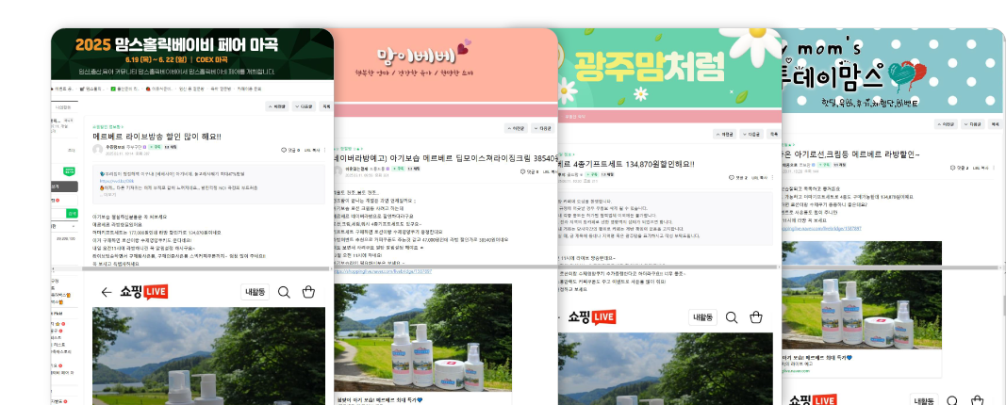1006x405 pixels.
Task: Open 내활동 in 광주맘처럼 쇼핑LIVE header
Action: click(x=703, y=317)
